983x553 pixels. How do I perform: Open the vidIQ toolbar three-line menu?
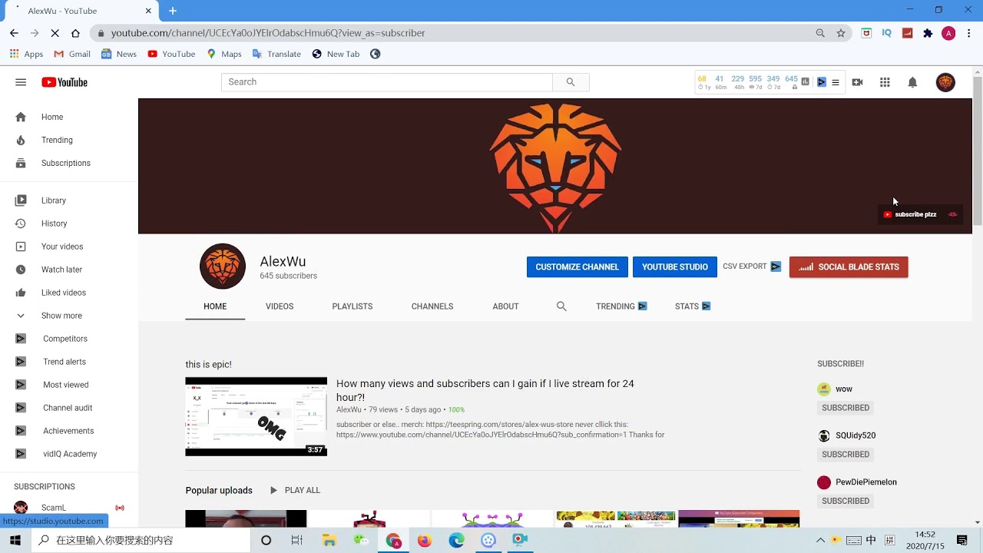tap(836, 82)
